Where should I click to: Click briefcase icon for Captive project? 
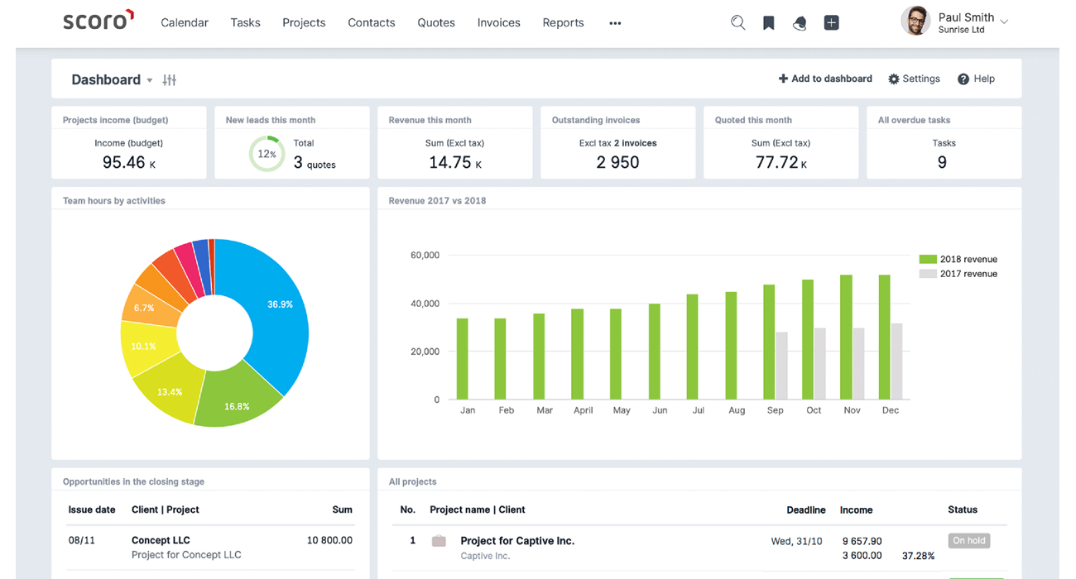(439, 541)
